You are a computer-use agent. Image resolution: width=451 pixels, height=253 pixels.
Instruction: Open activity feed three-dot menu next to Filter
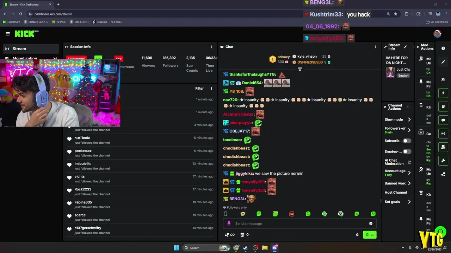(211, 89)
